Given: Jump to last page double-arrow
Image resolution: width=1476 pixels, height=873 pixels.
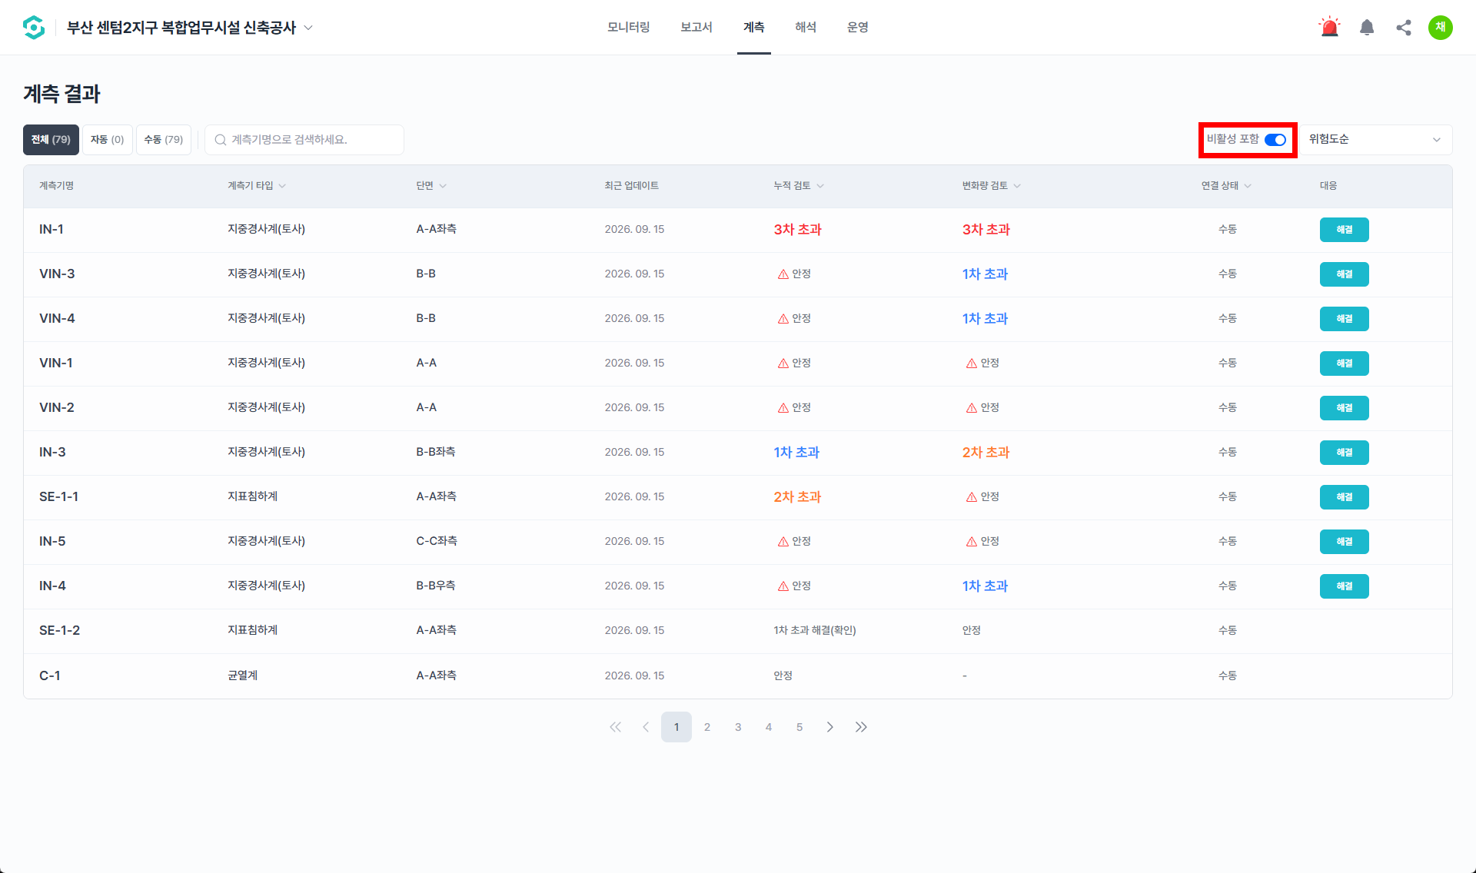Looking at the screenshot, I should coord(861,727).
